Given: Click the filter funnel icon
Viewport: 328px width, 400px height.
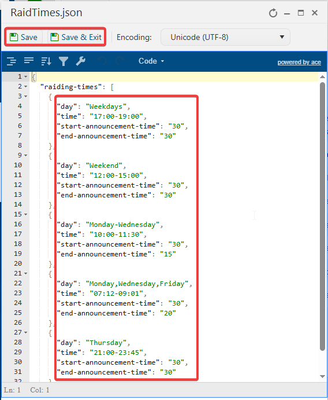Looking at the screenshot, I should coord(64,61).
